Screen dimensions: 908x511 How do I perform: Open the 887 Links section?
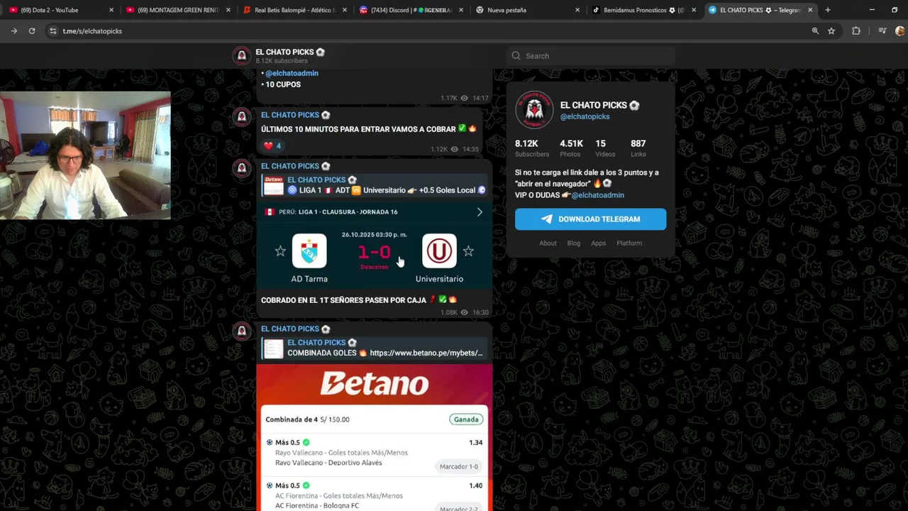pyautogui.click(x=638, y=148)
